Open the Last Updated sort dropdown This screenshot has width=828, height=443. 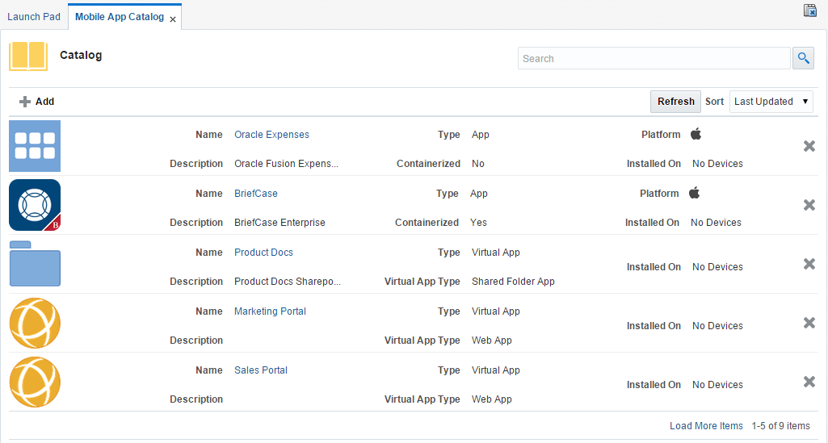click(771, 101)
